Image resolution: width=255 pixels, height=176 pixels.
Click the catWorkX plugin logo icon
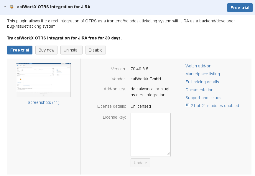coord(12,7)
